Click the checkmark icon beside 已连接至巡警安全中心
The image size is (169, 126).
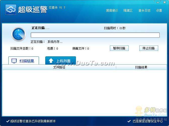coord(129,121)
